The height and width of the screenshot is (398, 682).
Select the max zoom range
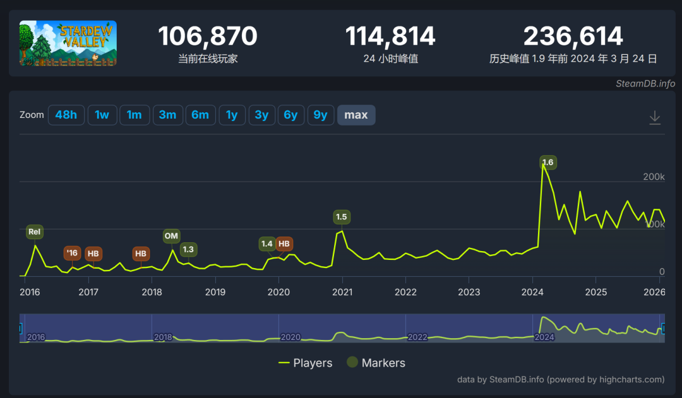[356, 115]
